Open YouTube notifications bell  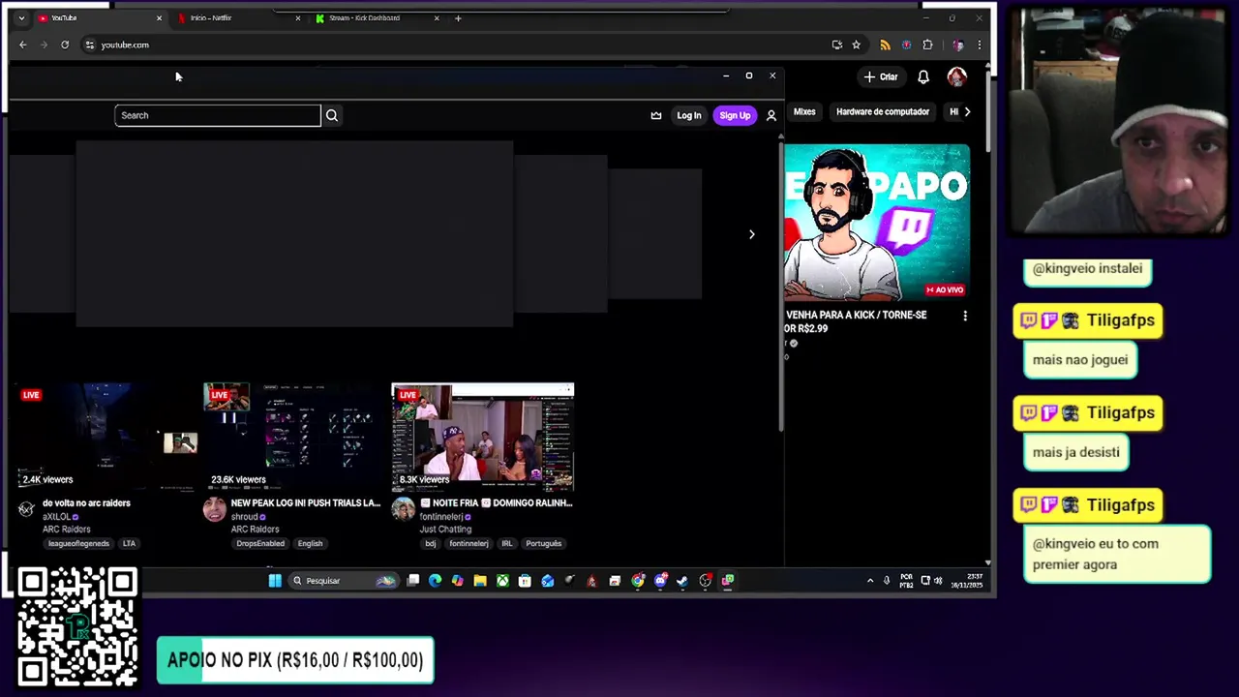pos(923,76)
